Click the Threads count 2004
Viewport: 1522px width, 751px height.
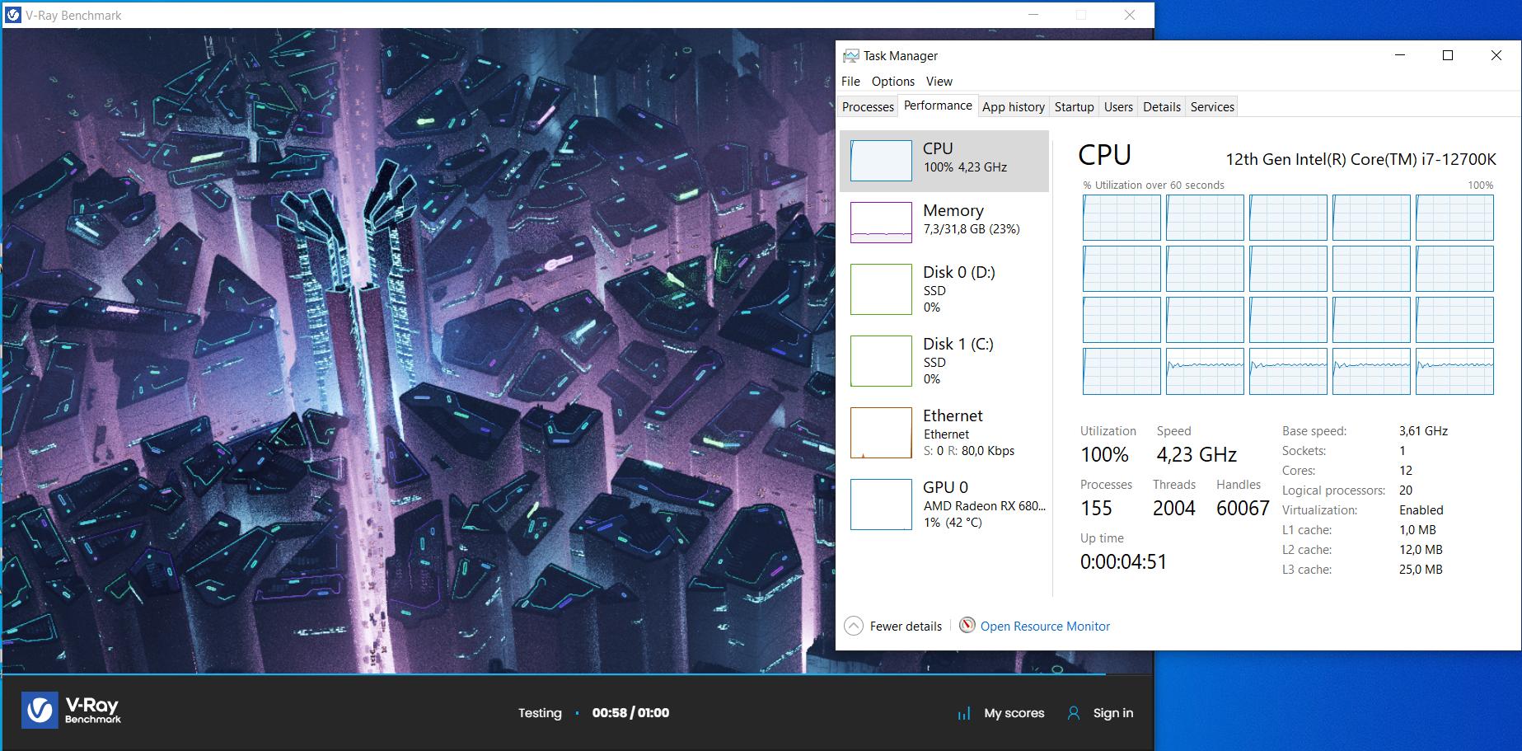(x=1173, y=509)
